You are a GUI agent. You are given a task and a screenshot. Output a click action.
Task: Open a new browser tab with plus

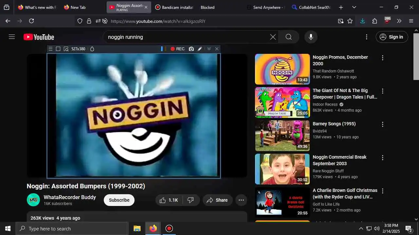pyautogui.click(x=341, y=7)
